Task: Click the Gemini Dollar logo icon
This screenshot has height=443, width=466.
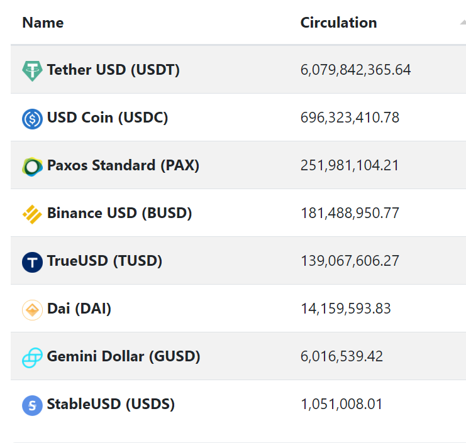Action: pyautogui.click(x=32, y=358)
